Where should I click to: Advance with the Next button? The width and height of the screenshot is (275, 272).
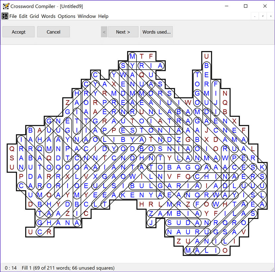click(x=123, y=32)
